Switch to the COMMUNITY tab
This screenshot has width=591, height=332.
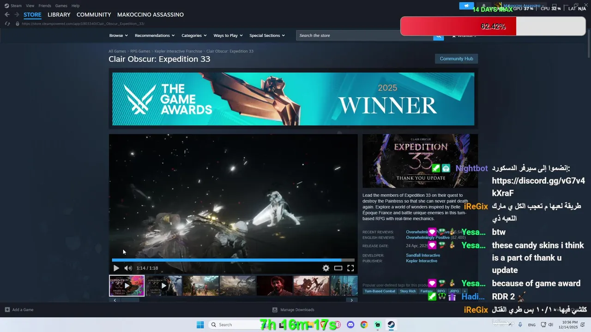(x=94, y=15)
